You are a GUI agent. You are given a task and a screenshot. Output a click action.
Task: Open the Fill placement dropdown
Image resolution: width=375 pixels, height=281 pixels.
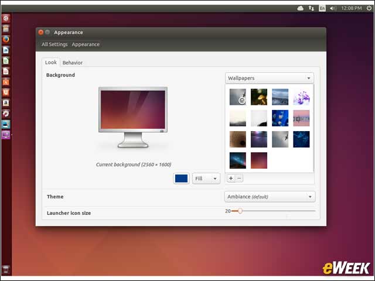pyautogui.click(x=206, y=179)
